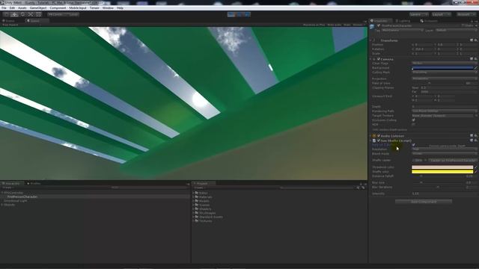Open the Rendering Path dropdown
Viewport: 479px width, 269px height.
tap(445, 111)
